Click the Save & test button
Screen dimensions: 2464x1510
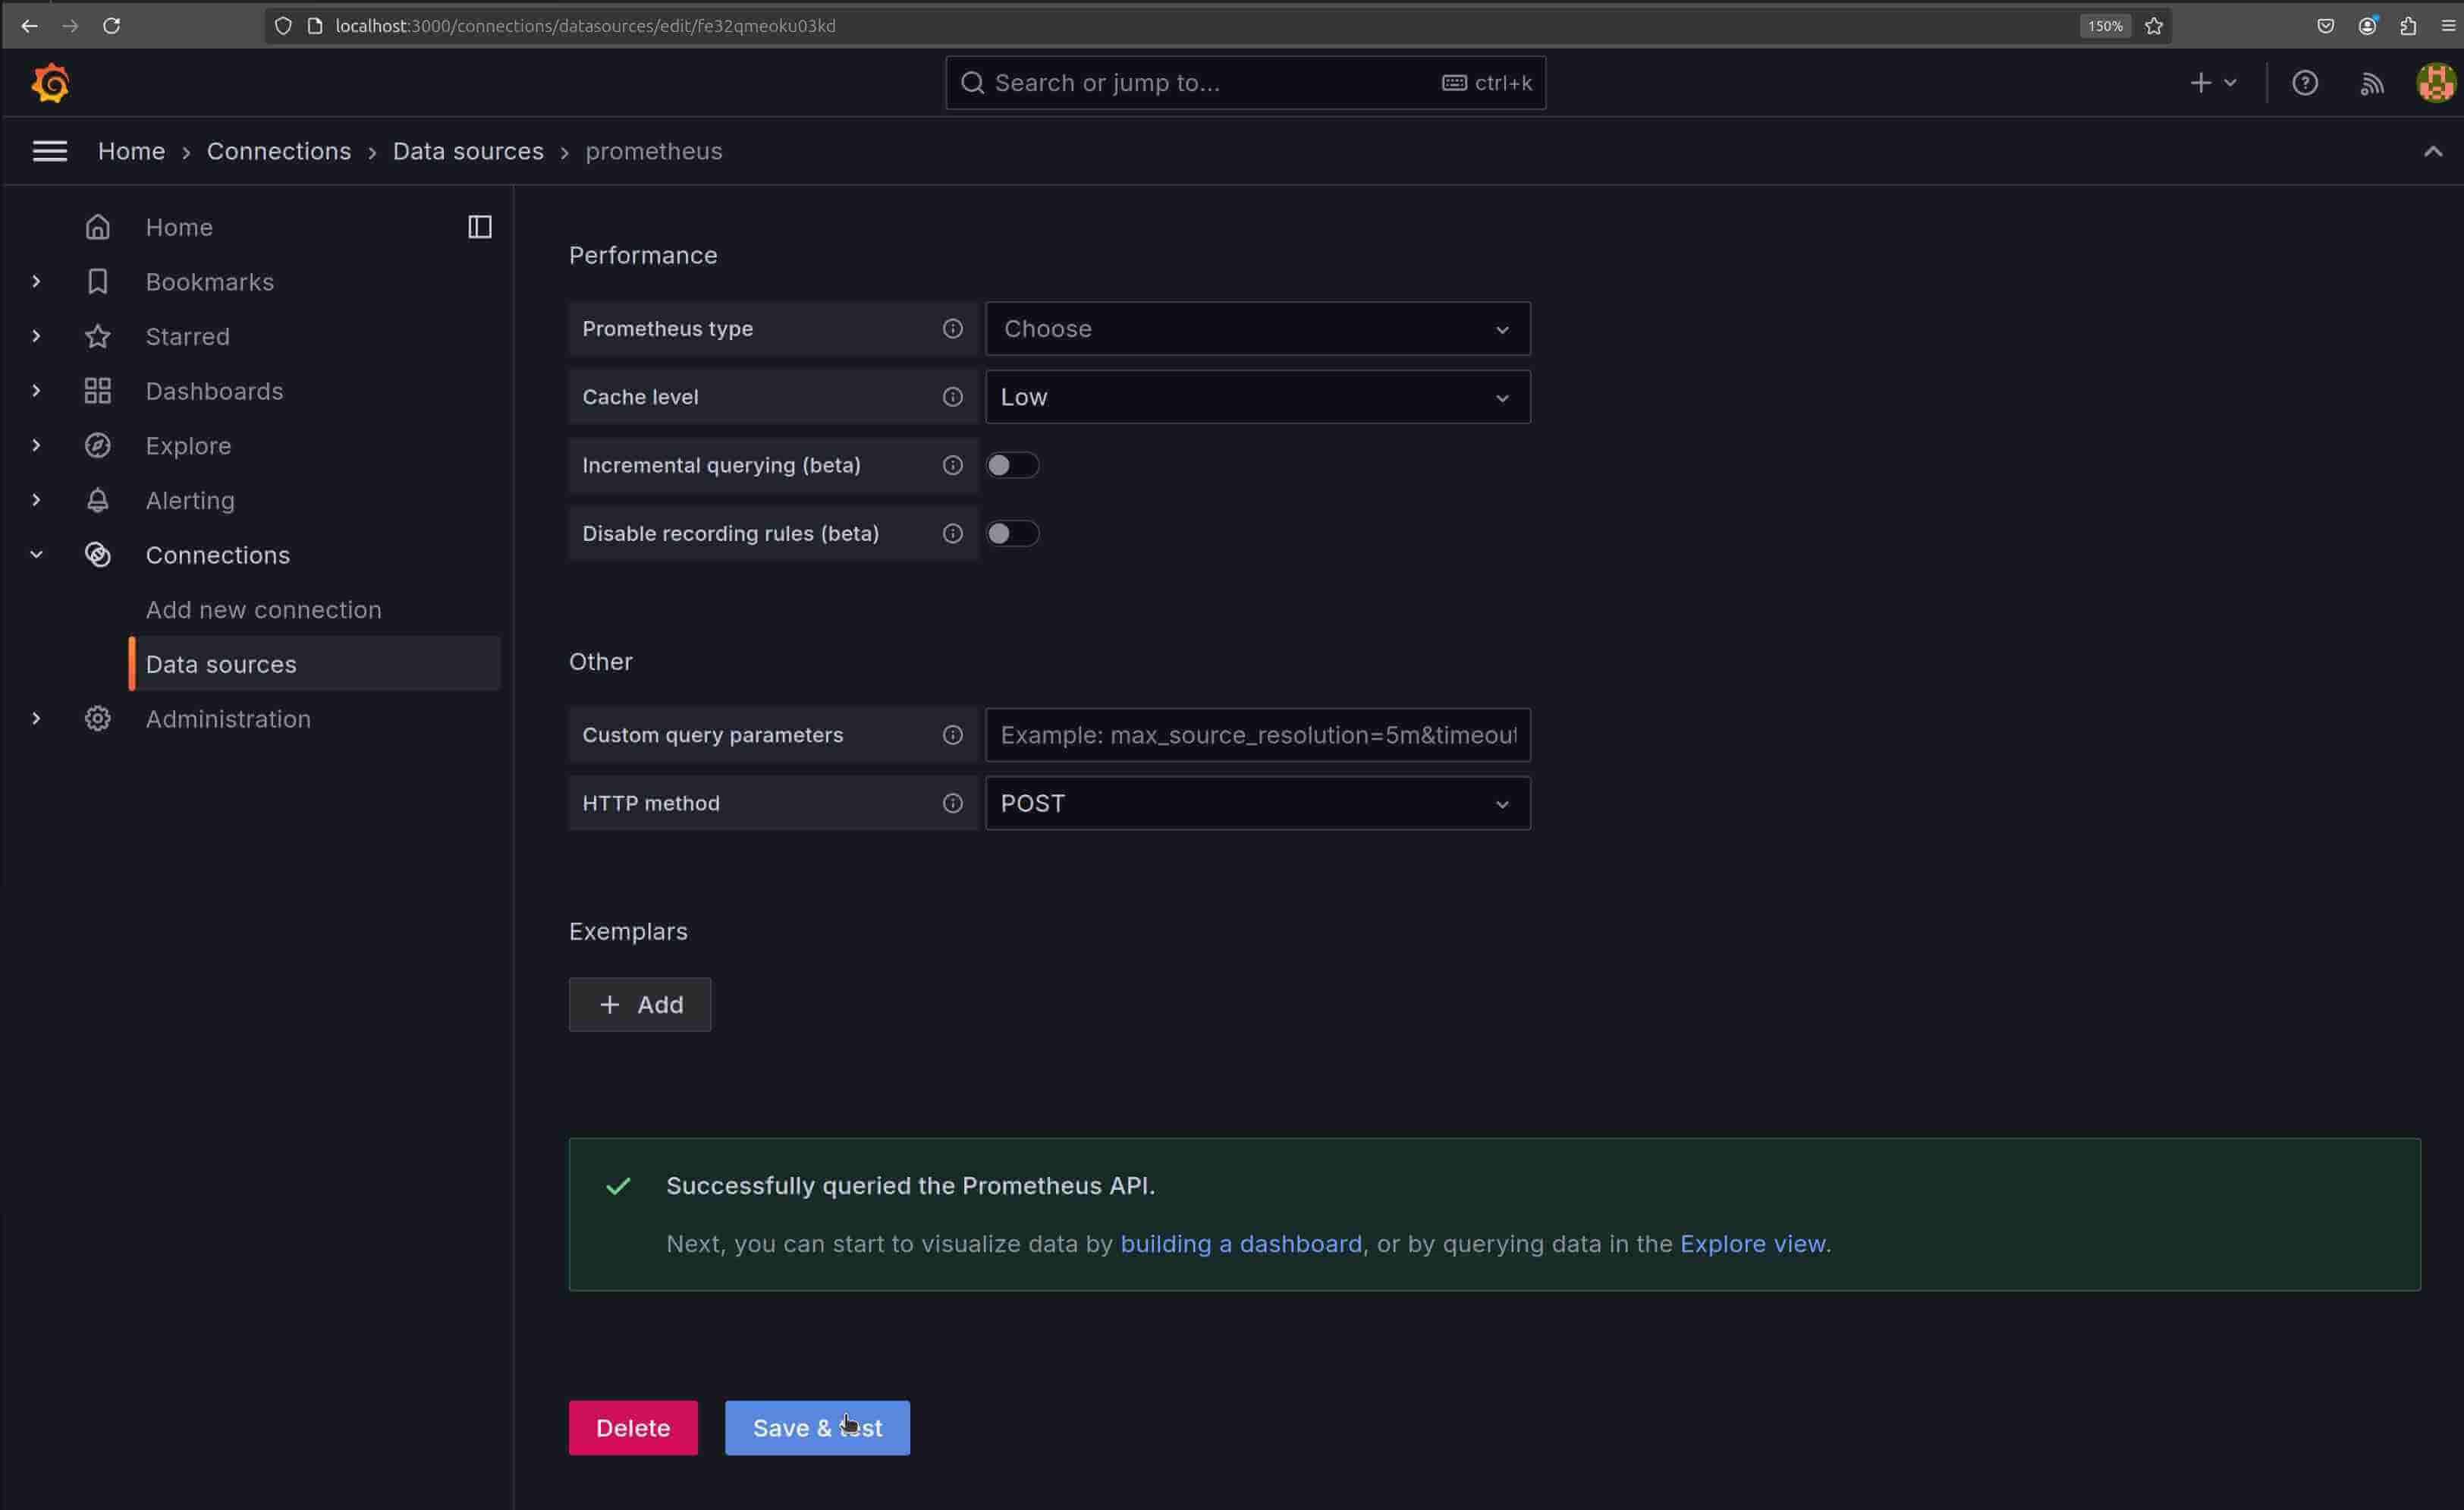coord(817,1427)
